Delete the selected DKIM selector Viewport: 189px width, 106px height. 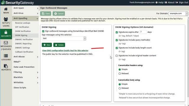59,45
